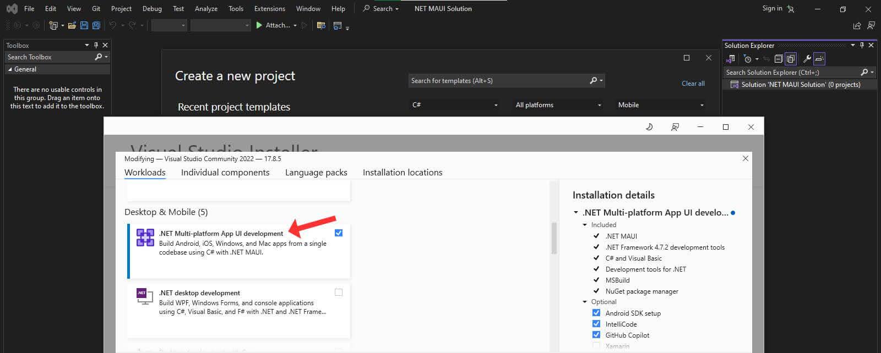Click the Save icon in toolbar
Screen dimensions: 881x353
click(84, 25)
